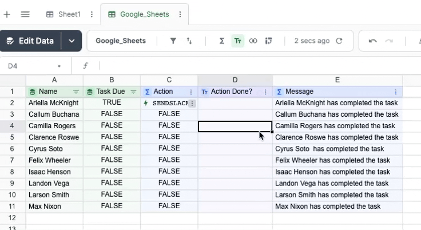Click the link columns icon
This screenshot has width=421, height=230.
click(x=253, y=41)
